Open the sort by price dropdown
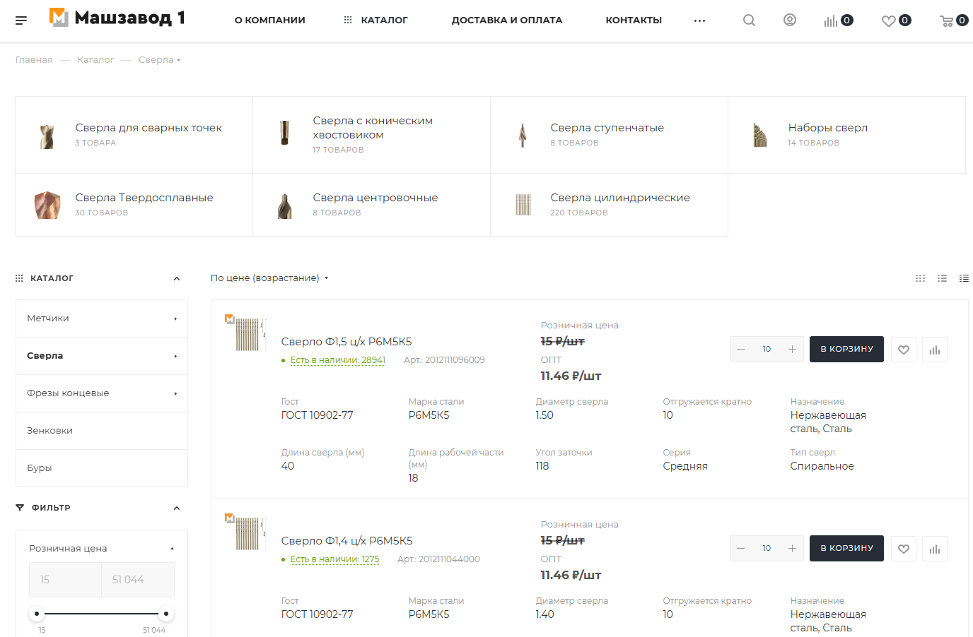The width and height of the screenshot is (973, 637). coord(269,278)
